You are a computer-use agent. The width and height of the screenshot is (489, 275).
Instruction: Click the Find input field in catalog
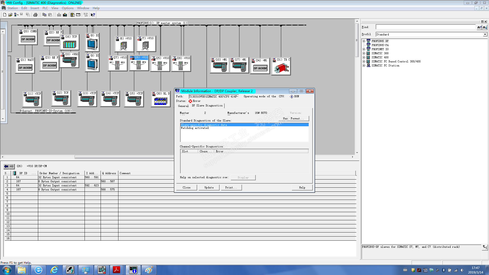point(425,27)
